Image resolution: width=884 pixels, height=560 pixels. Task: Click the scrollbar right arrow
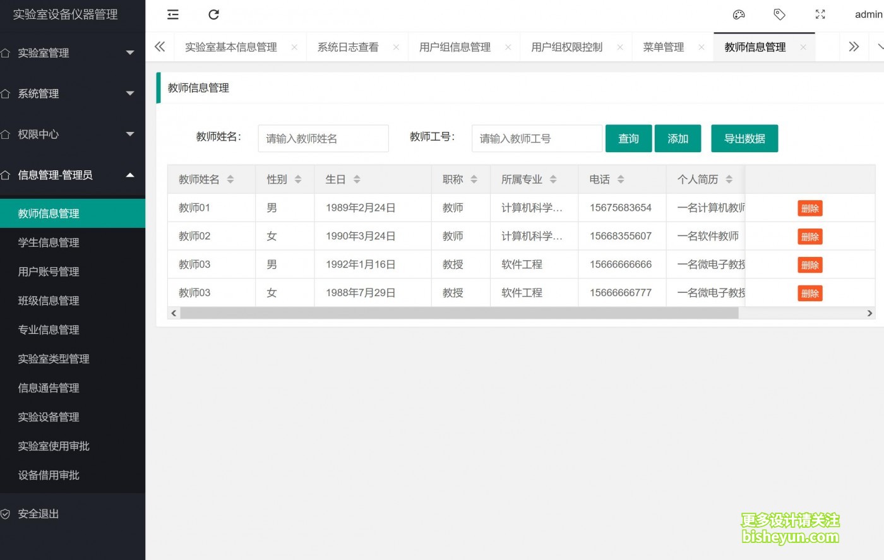869,313
